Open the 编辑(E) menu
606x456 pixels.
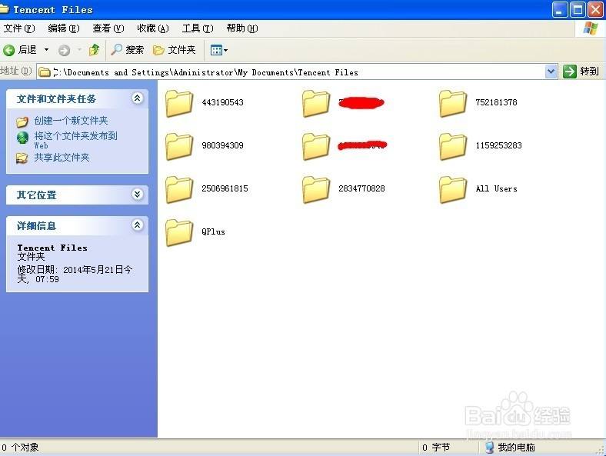tap(64, 28)
